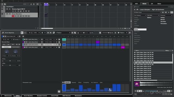The width and height of the screenshot is (174, 97).
Task: Click the Swing amount slider handle
Action: click(x=10, y=61)
